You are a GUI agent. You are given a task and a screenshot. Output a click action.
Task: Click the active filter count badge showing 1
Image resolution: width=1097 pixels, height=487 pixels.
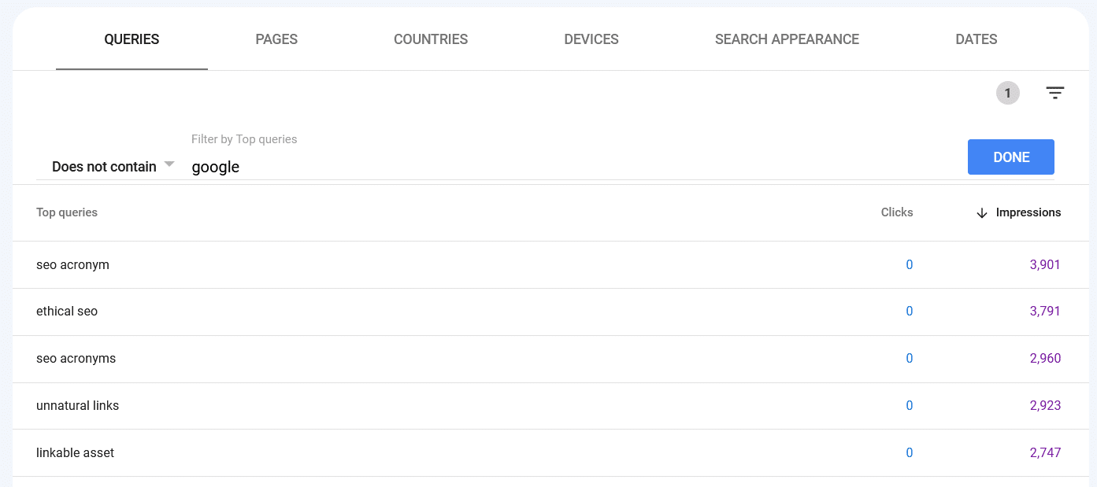pyautogui.click(x=1007, y=92)
